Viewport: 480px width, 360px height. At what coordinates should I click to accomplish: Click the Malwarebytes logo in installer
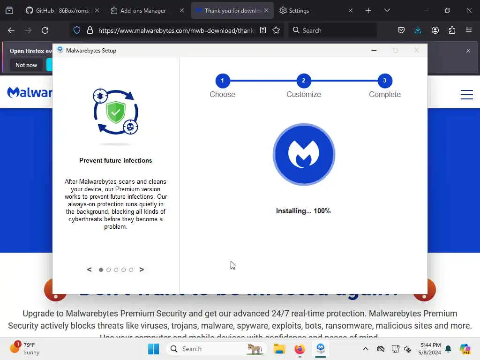[x=304, y=154]
